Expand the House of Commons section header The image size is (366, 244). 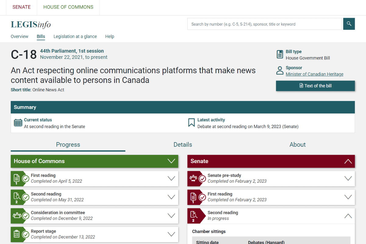click(171, 161)
